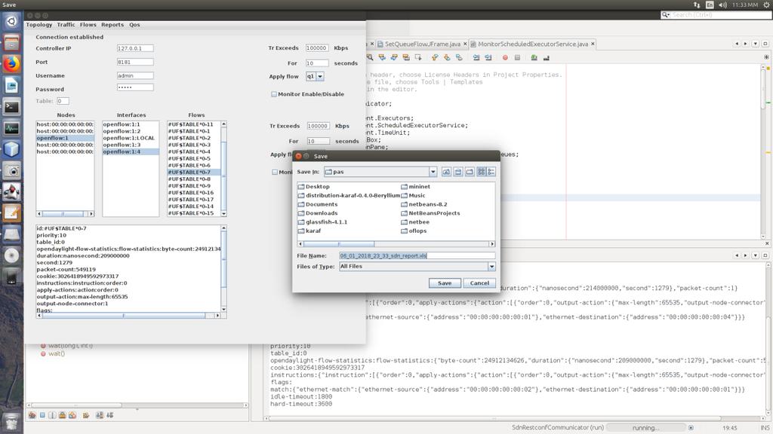Click the Shift Line Right icon
Image resolution: width=773 pixels, height=434 pixels.
pos(488,57)
